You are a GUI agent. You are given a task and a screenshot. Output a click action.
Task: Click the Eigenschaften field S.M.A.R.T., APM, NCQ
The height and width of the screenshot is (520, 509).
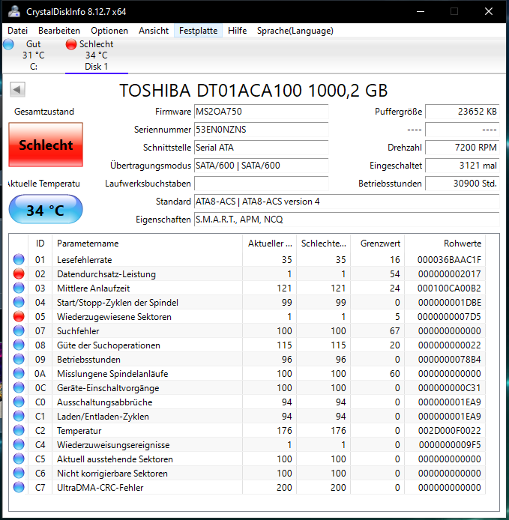347,220
